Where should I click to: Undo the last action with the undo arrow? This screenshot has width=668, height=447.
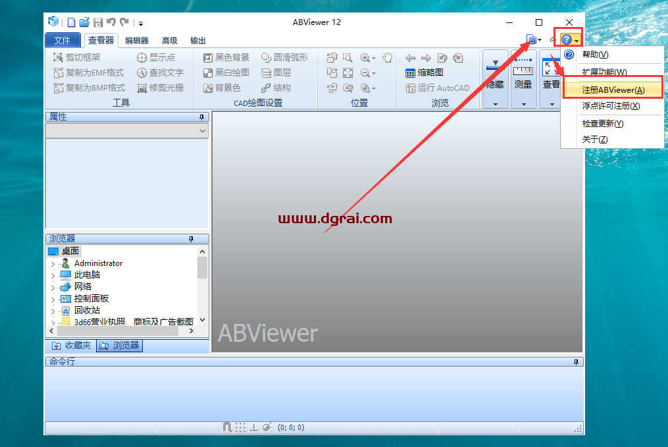111,22
